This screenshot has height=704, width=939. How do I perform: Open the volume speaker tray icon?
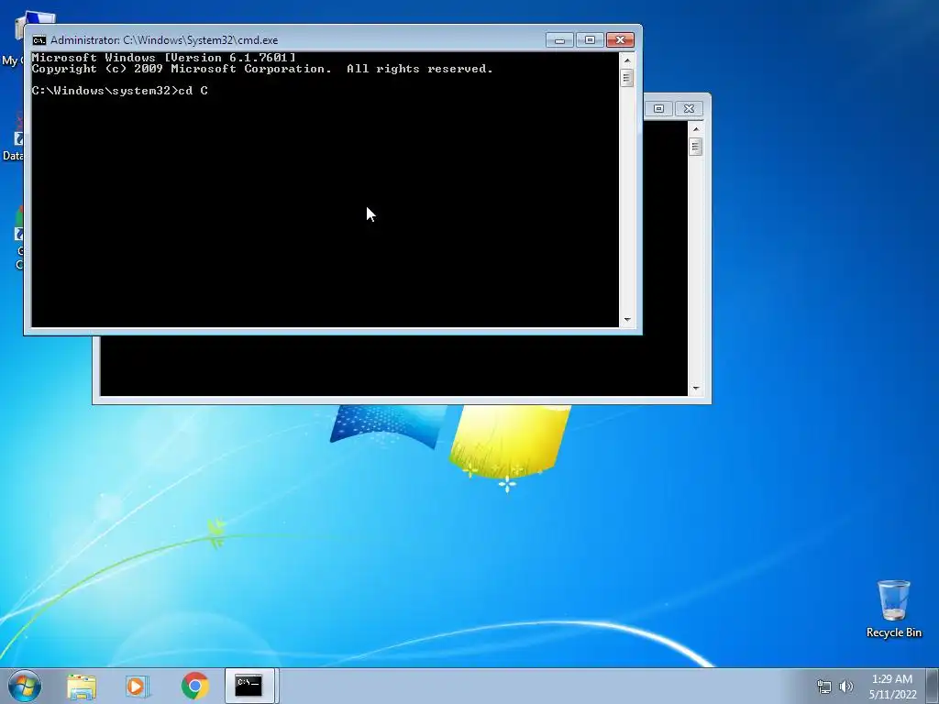pyautogui.click(x=846, y=686)
